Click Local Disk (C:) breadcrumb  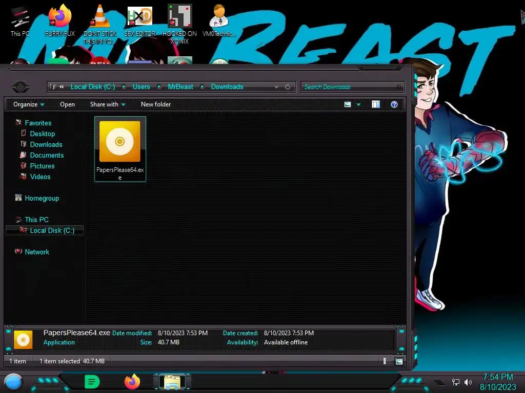(x=93, y=87)
